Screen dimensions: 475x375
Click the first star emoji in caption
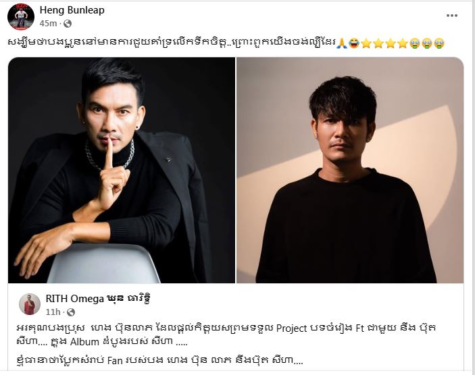pos(366,44)
